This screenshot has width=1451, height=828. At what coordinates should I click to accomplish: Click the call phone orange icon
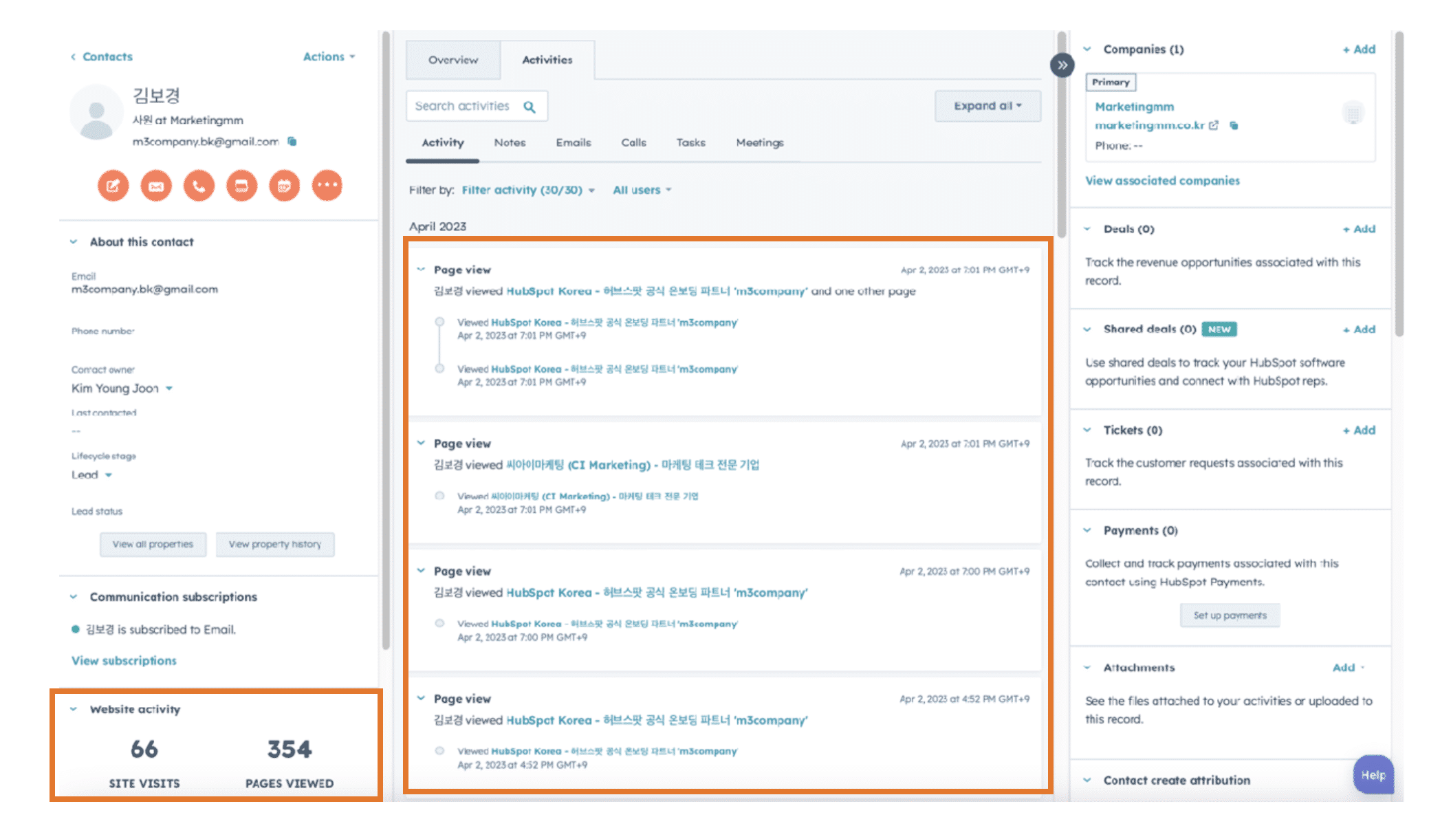click(199, 186)
